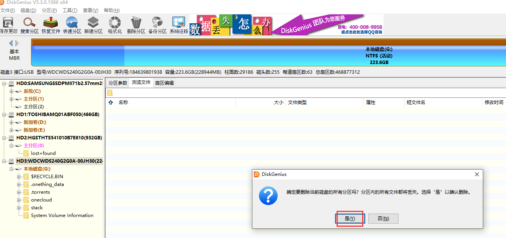
Task: Select Primary Partition (0) under HD2
Action: coord(34,146)
